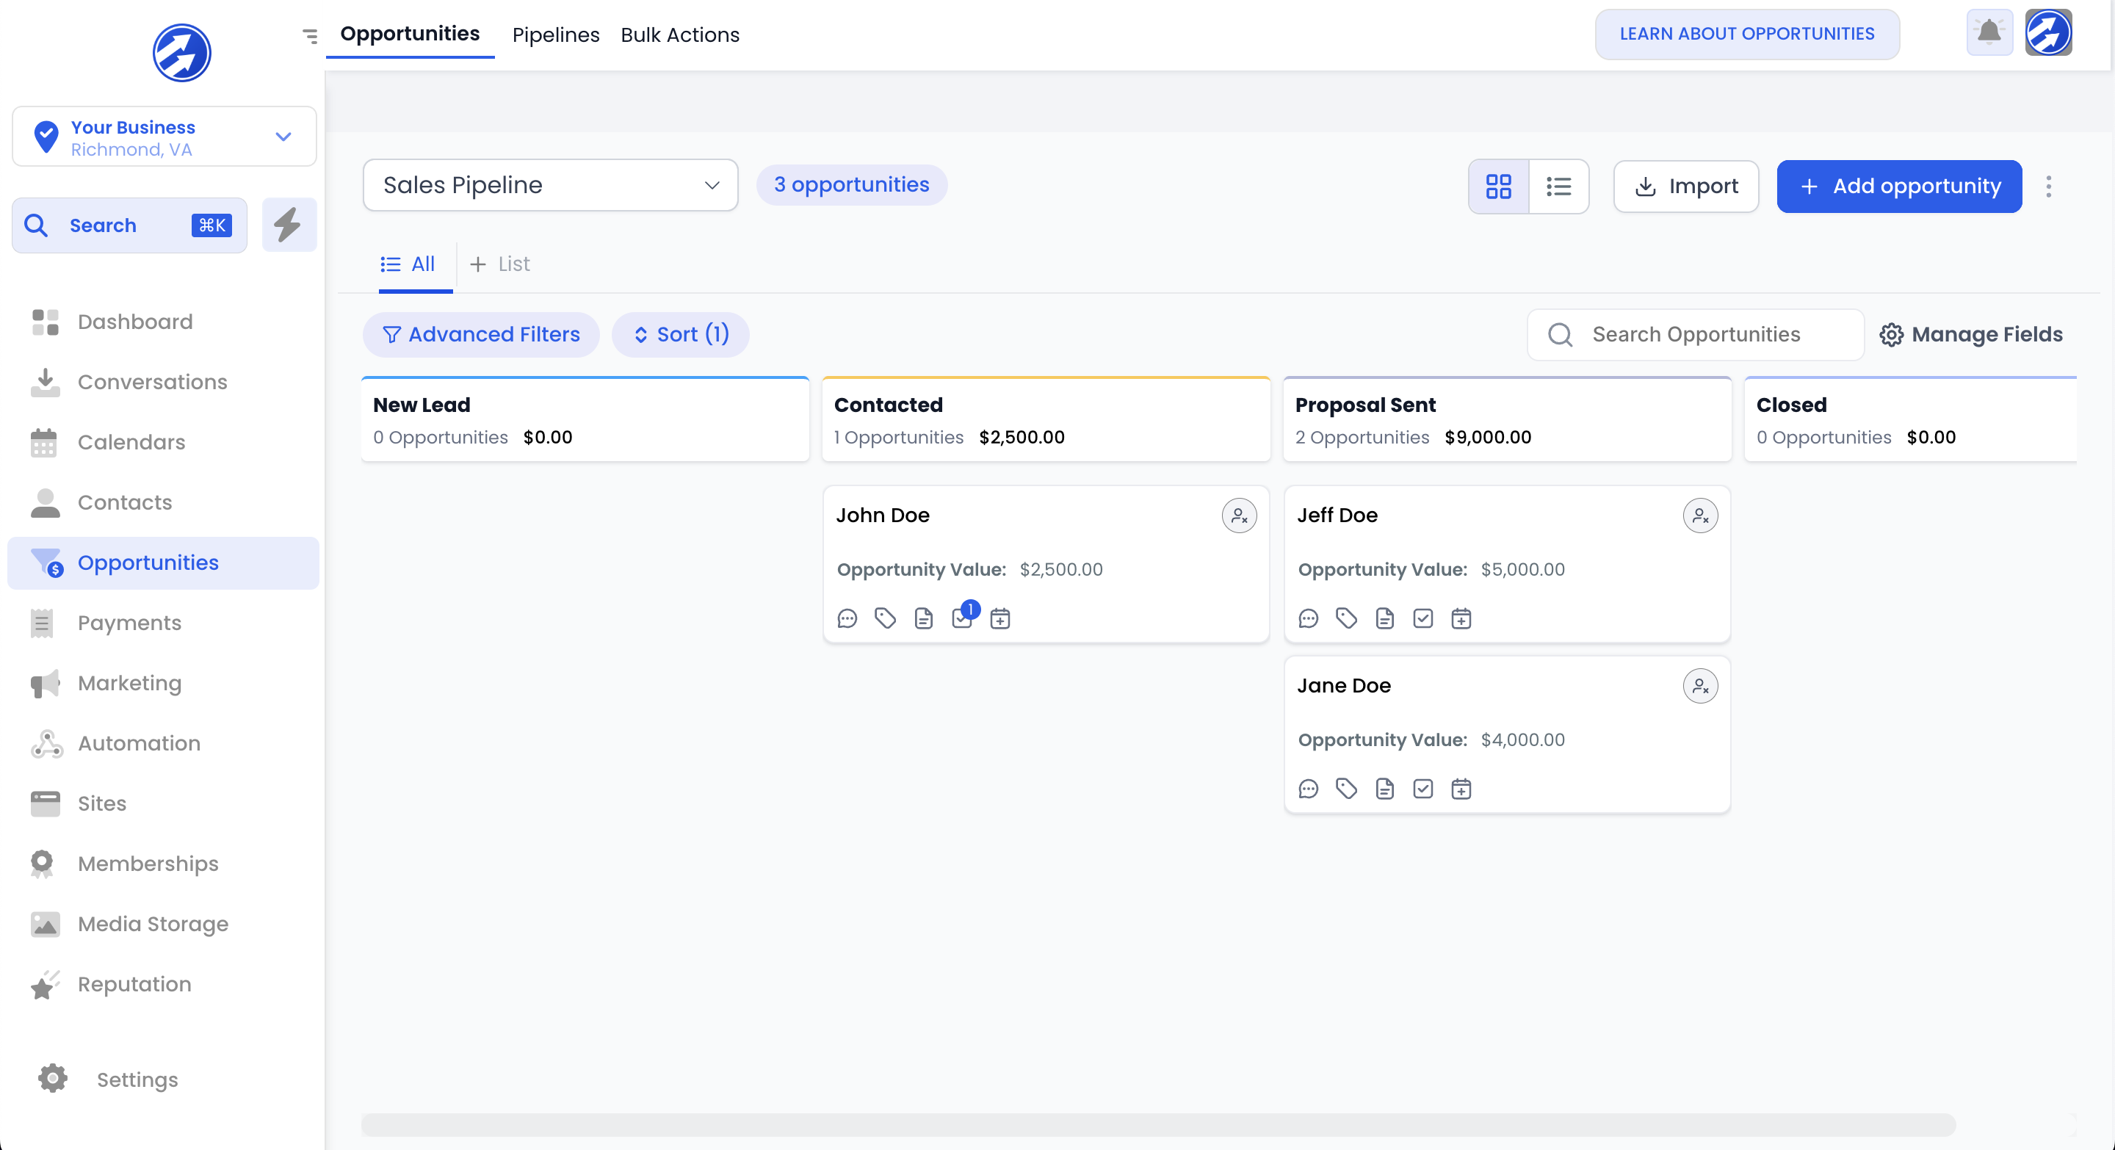Viewport: 2115px width, 1150px height.
Task: Click add appointment icon on Jeff Doe's card
Action: pyautogui.click(x=1461, y=618)
